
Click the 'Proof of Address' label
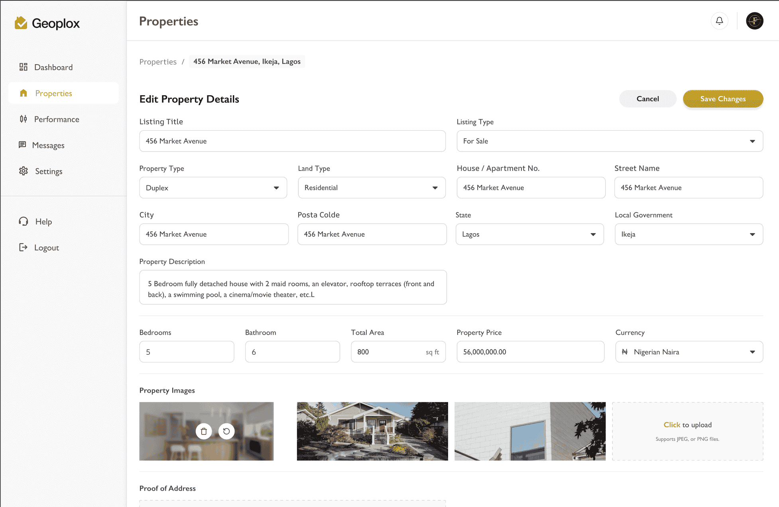click(167, 488)
